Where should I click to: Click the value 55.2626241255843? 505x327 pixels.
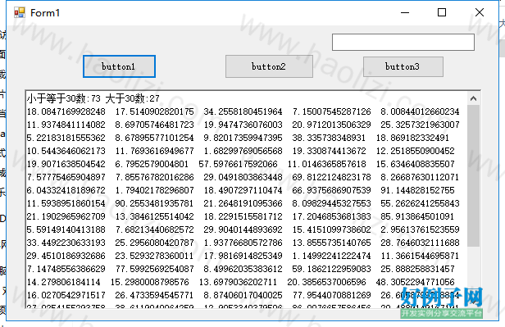point(420,203)
